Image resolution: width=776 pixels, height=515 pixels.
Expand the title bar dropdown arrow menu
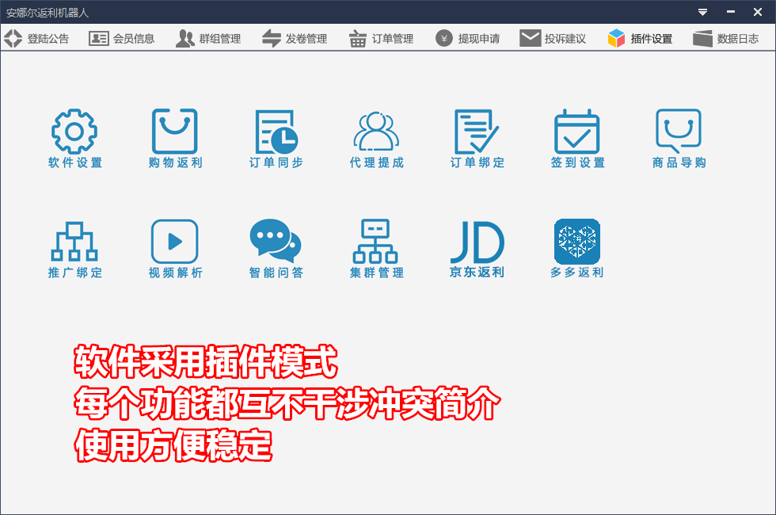coord(702,12)
